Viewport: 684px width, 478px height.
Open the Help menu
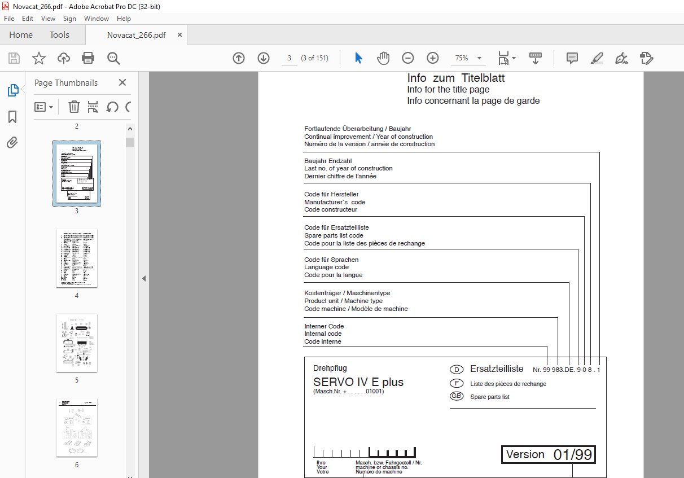click(124, 19)
